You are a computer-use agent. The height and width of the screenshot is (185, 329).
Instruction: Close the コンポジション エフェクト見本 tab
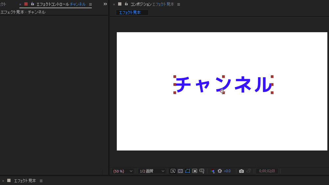click(114, 4)
